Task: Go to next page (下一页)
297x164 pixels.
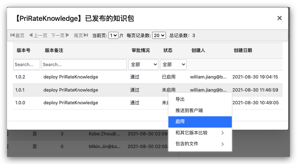Action: (x=60, y=35)
